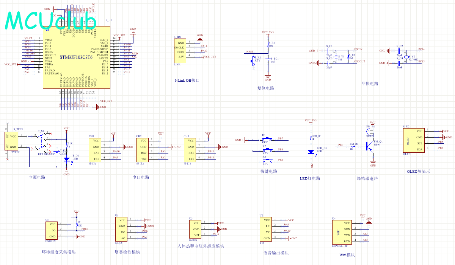The width and height of the screenshot is (455, 265).
Task: Select the ESP8266-12F WiFi module
Action: click(341, 232)
